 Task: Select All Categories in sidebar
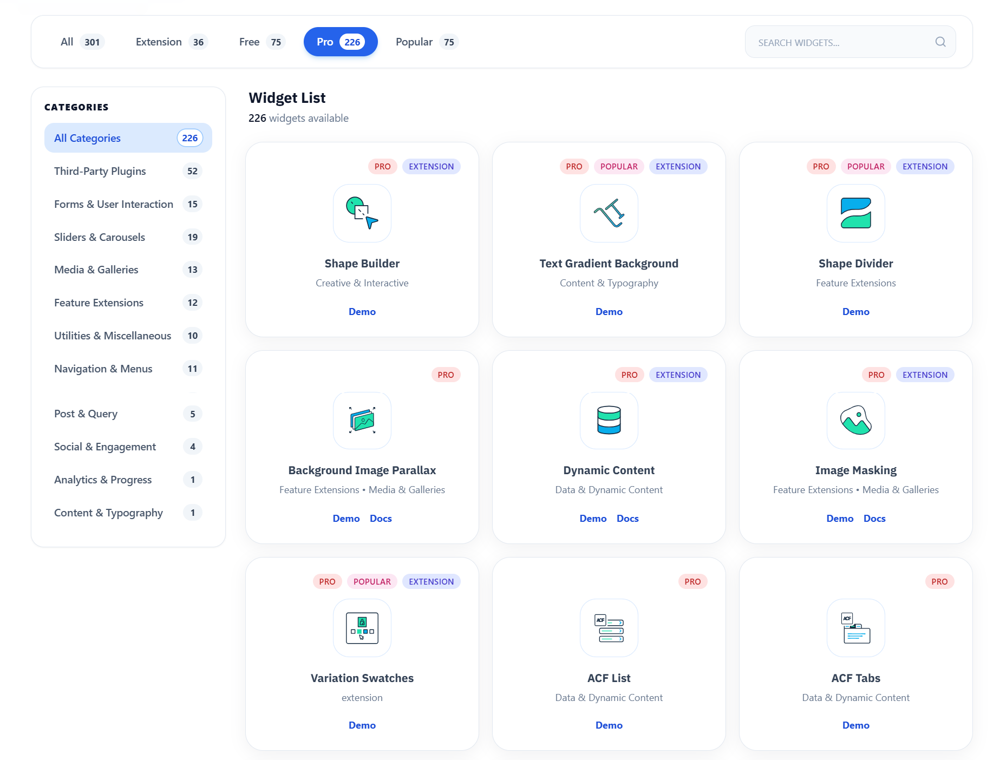[128, 138]
